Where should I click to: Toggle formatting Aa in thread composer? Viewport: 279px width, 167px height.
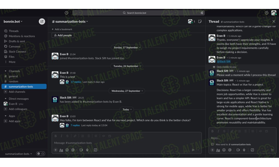218,150
